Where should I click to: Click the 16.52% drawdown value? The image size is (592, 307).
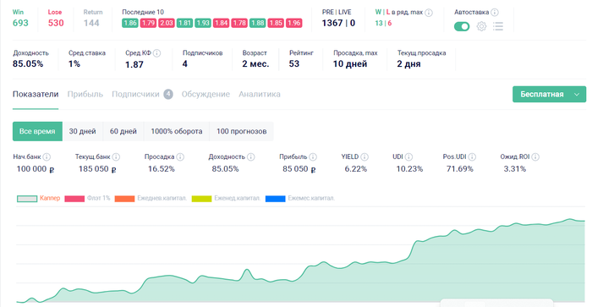pyautogui.click(x=162, y=169)
